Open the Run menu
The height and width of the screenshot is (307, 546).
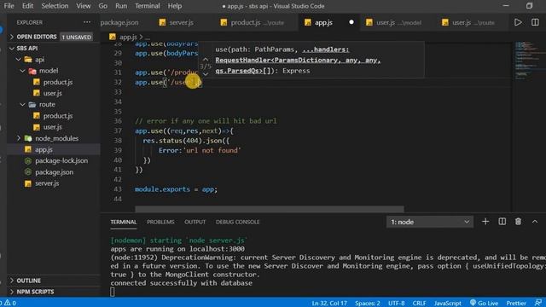point(121,6)
